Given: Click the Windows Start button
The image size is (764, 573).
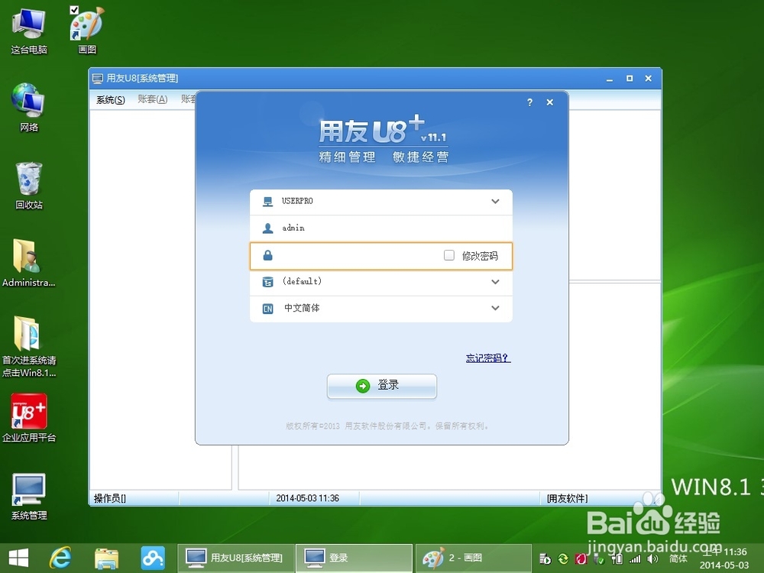Looking at the screenshot, I should 18,558.
